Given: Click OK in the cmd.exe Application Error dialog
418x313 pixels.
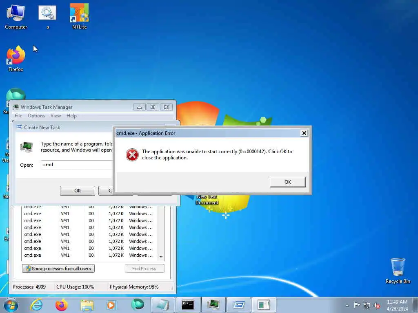Looking at the screenshot, I should click(x=287, y=182).
